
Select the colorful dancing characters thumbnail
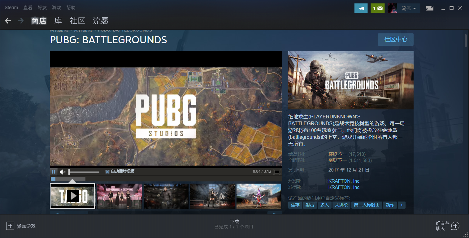(259, 196)
